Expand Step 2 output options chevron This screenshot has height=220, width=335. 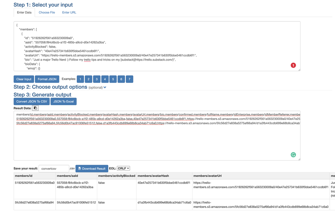pyautogui.click(x=105, y=87)
